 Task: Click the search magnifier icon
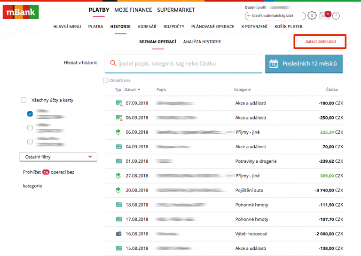(x=113, y=64)
